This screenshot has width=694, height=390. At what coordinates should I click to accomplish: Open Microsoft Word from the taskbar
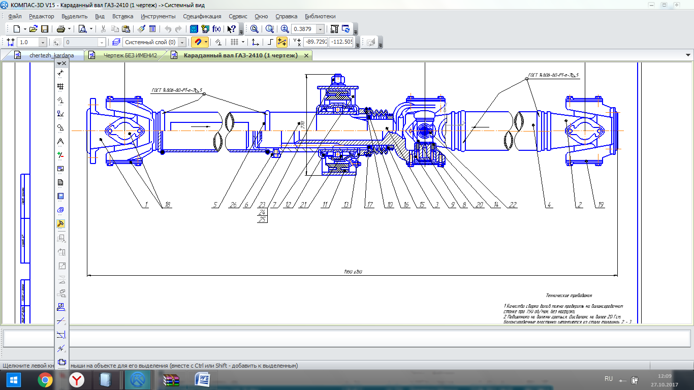202,379
